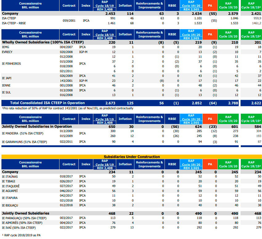Screen dimensions: 262x239
Task: Select the consolidated total 2.852
Action: (197, 103)
